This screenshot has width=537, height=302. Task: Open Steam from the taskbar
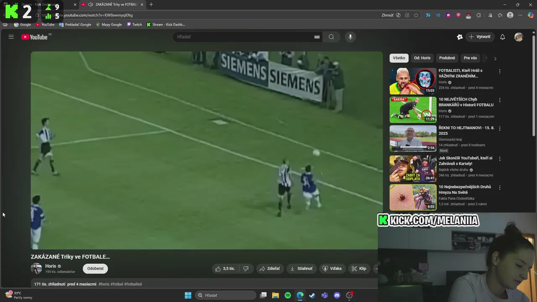312,295
